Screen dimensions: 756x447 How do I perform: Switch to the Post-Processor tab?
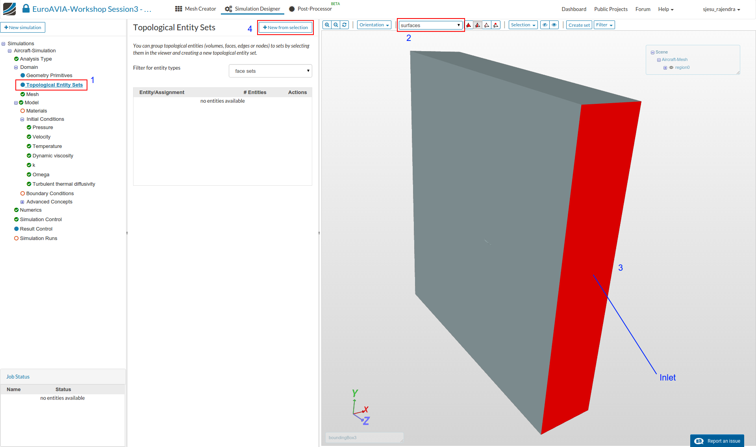tap(310, 9)
